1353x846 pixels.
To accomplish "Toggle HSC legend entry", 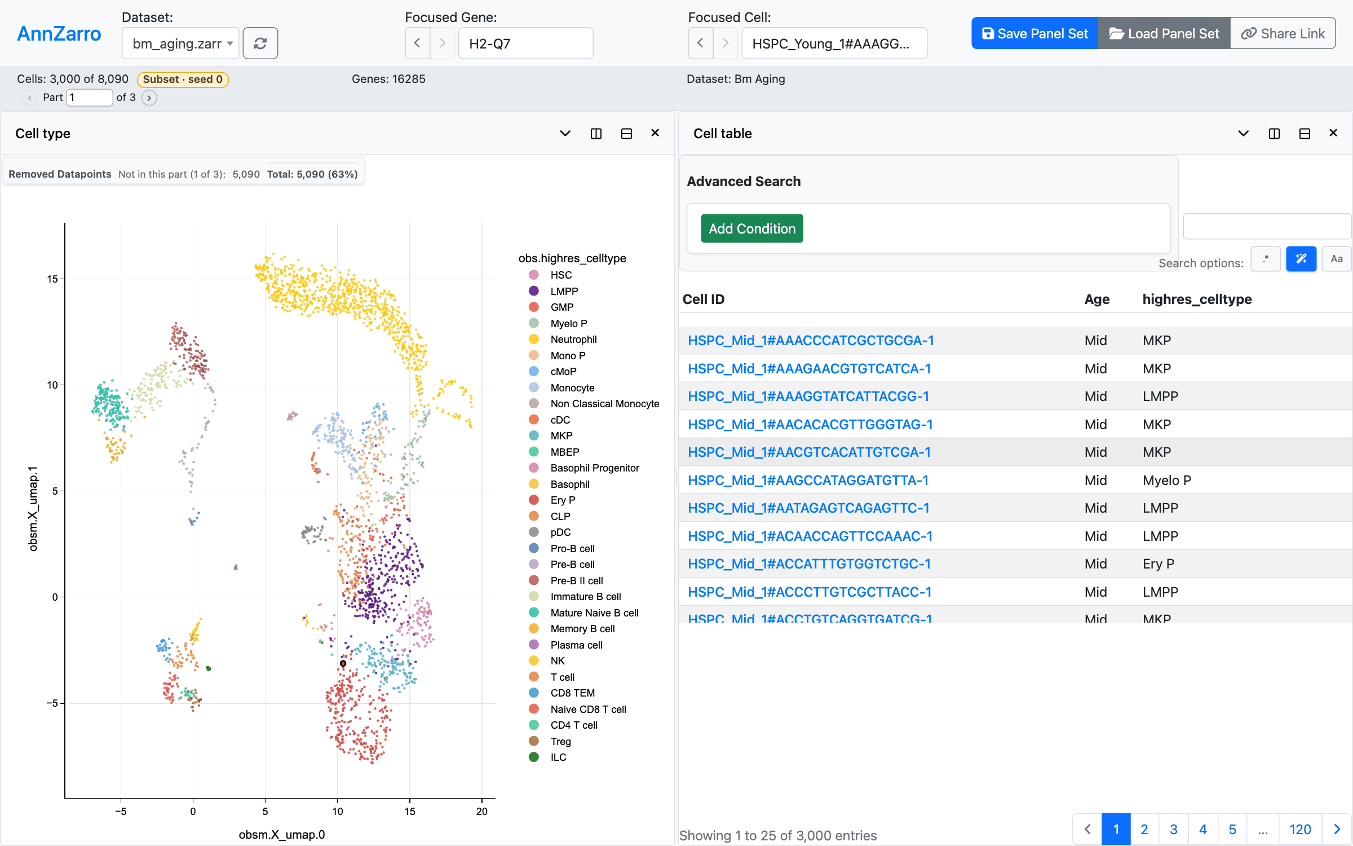I will pyautogui.click(x=551, y=275).
